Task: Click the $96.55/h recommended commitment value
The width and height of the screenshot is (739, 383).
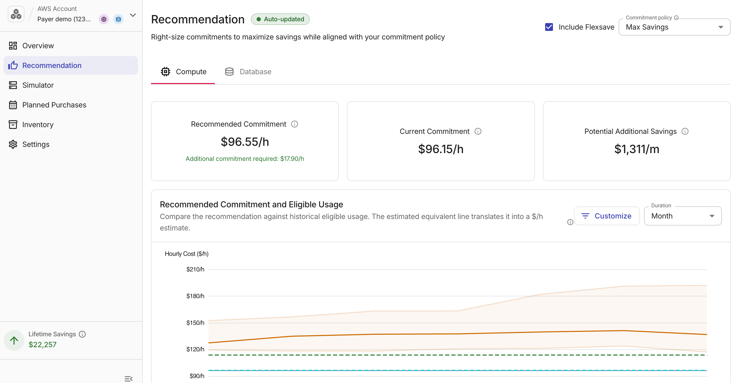Action: (245, 142)
